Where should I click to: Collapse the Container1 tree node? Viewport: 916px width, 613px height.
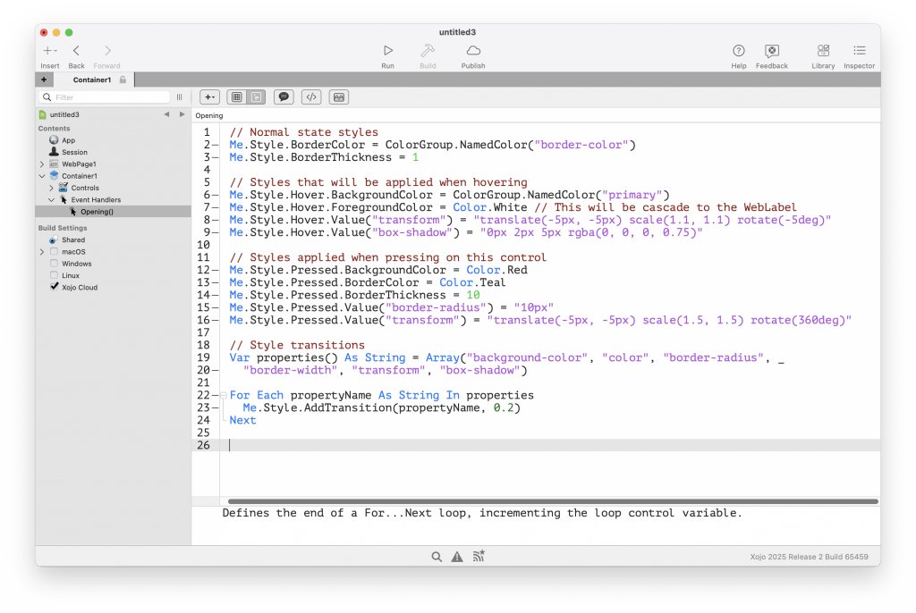click(42, 176)
